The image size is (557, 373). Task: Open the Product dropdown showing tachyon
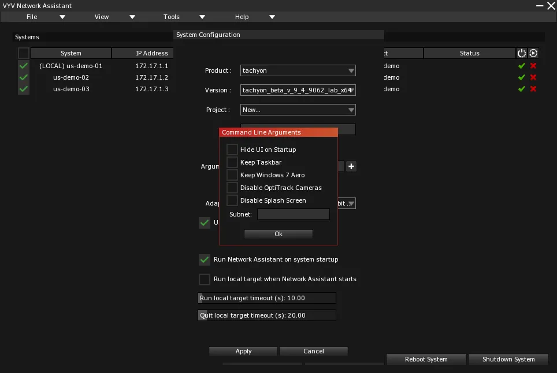(x=298, y=70)
